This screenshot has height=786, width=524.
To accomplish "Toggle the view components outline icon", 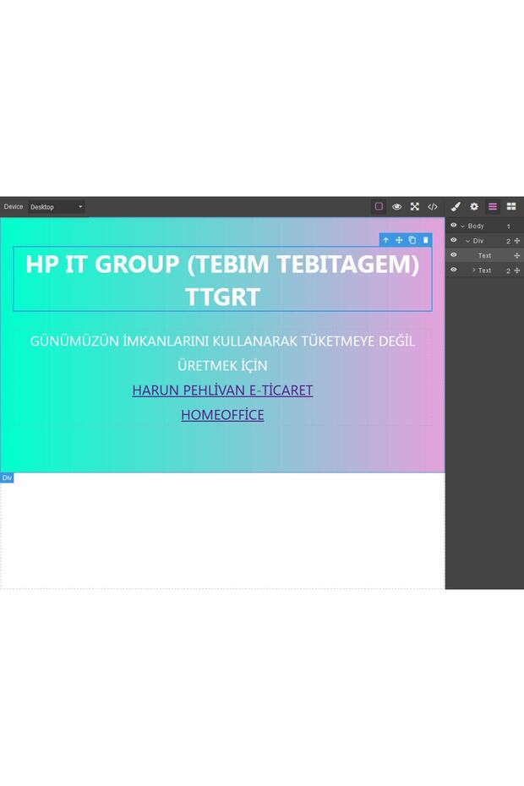I will tap(379, 206).
